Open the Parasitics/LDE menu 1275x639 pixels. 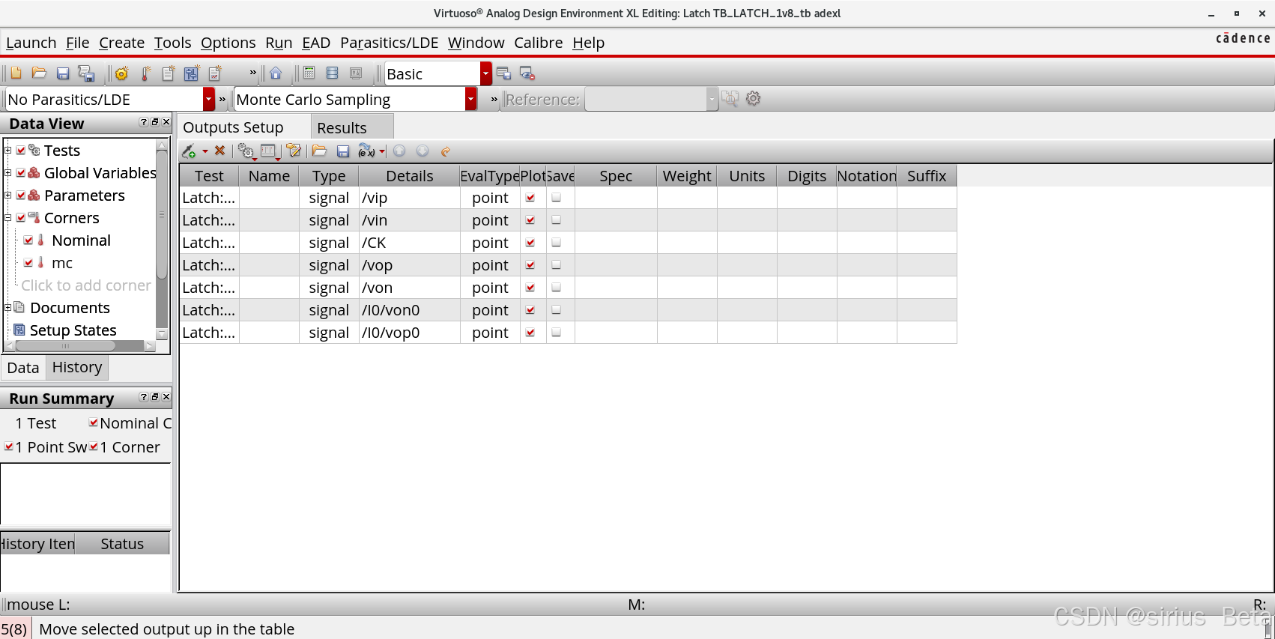coord(389,43)
